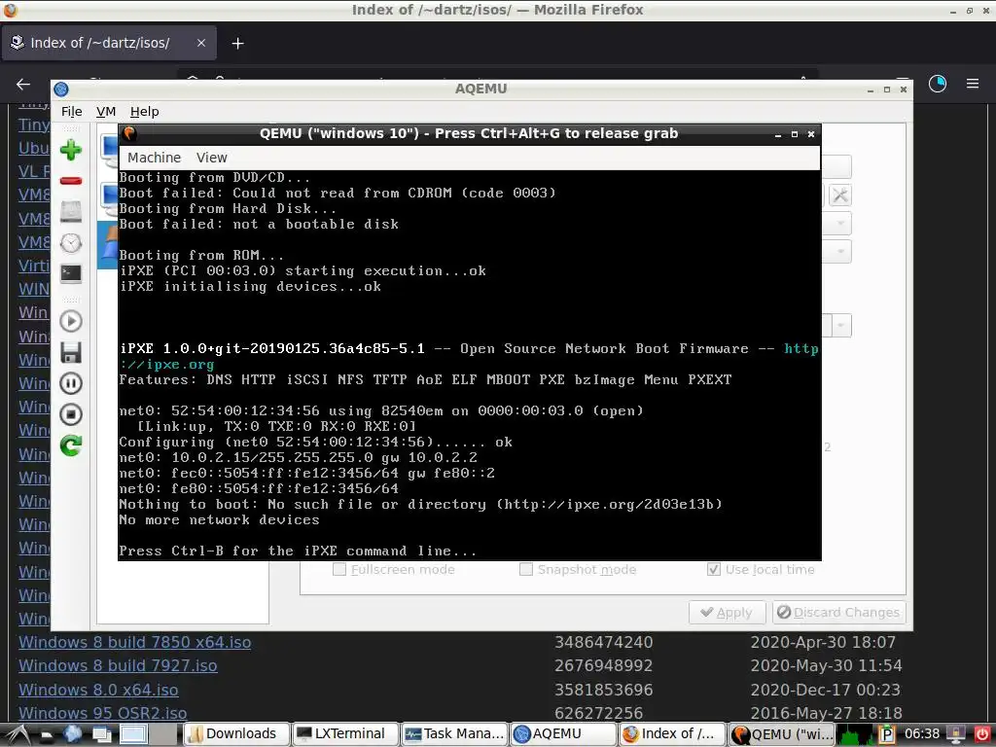The width and height of the screenshot is (996, 747).
Task: Click the red minus Delete VM icon
Action: point(70,181)
